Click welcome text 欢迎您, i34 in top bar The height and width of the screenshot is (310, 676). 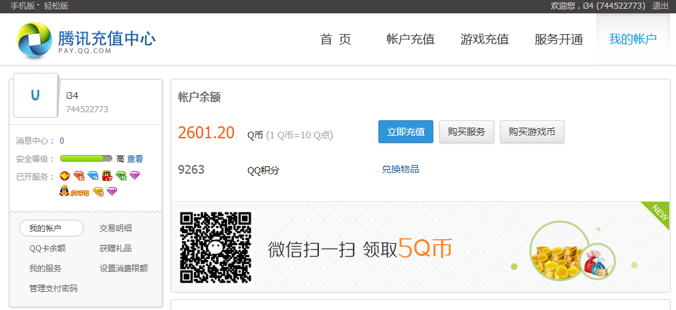[x=598, y=6]
